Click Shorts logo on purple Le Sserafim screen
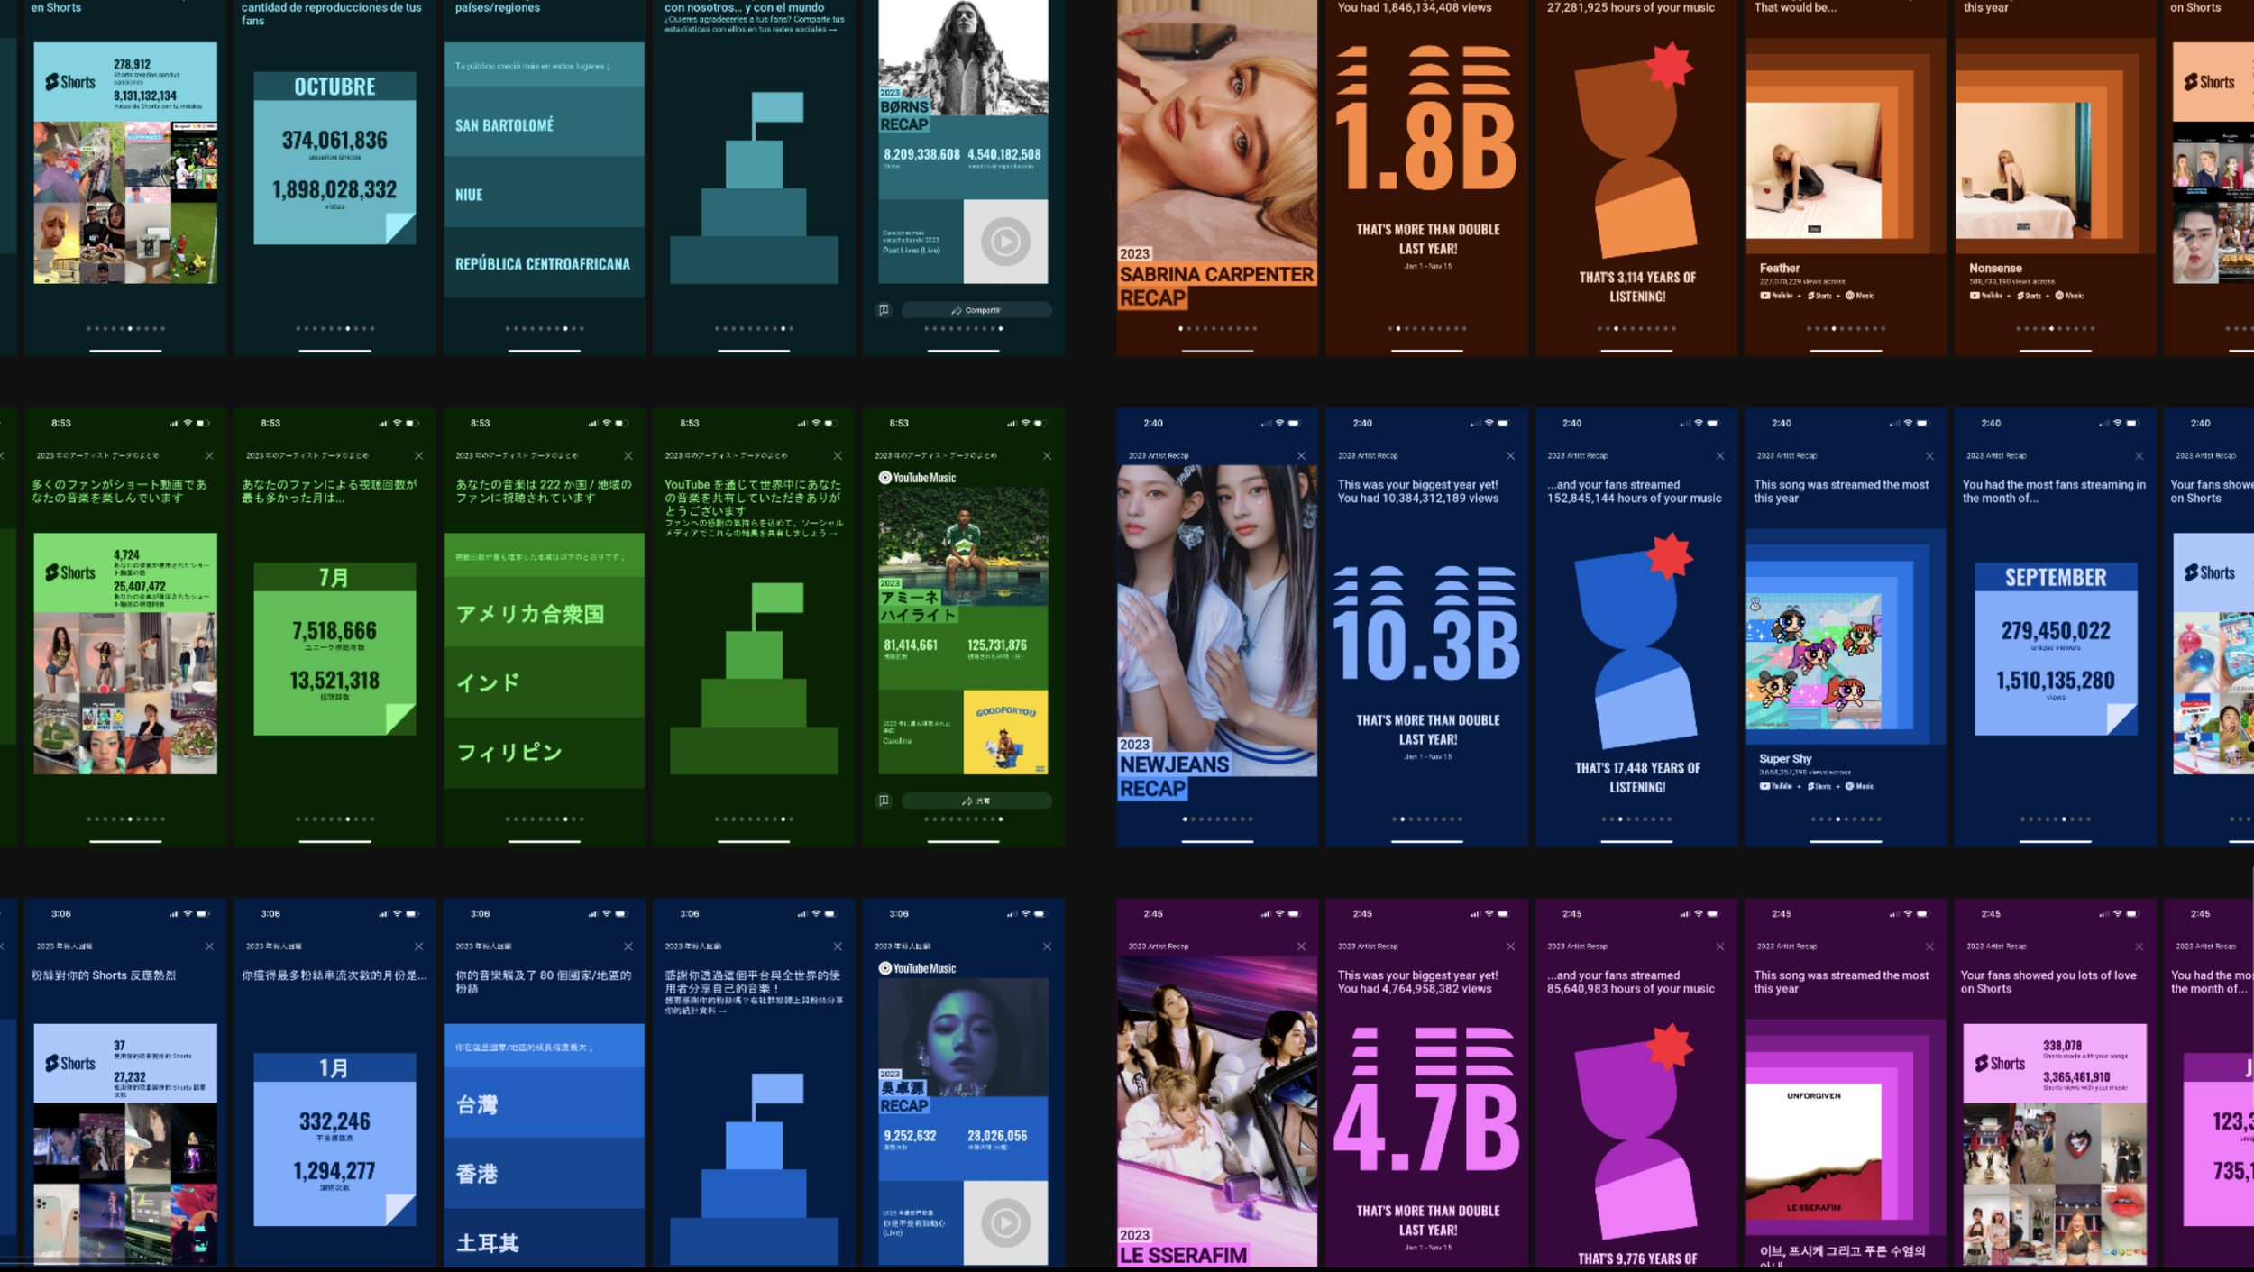The width and height of the screenshot is (2254, 1272). point(2000,1064)
